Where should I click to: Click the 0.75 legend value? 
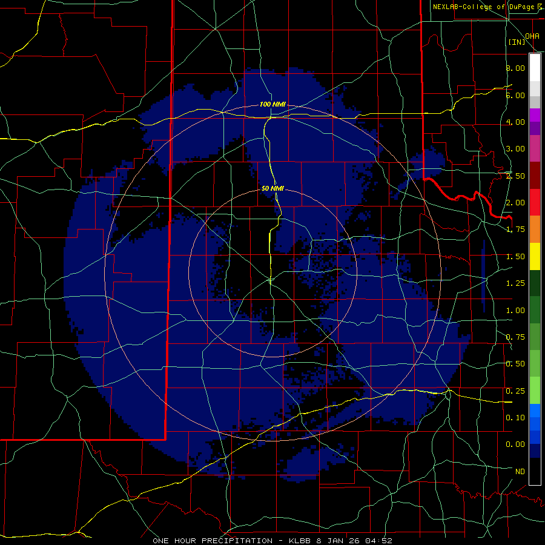point(515,337)
